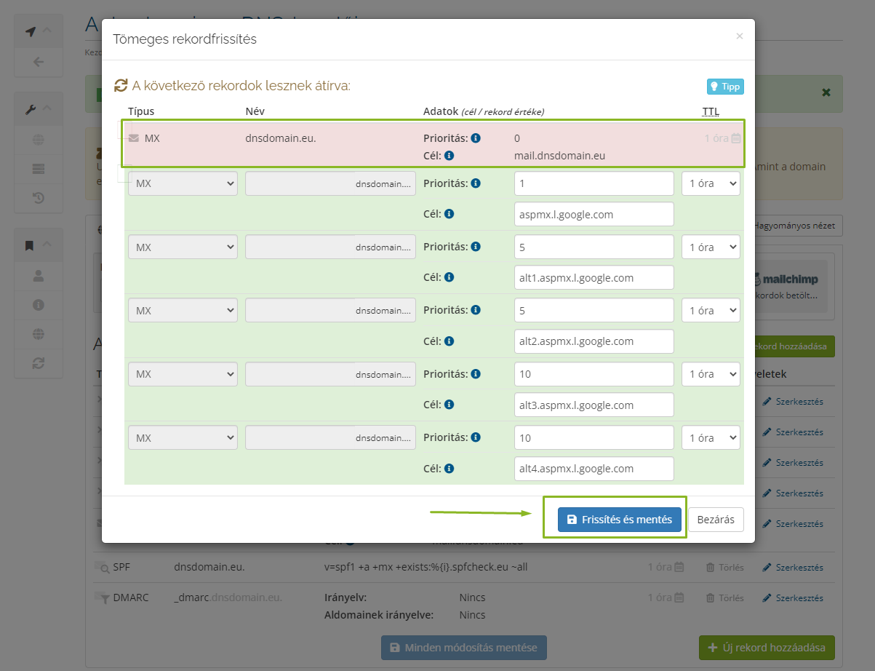Click Törlés in the DMARC row
The height and width of the screenshot is (671, 875).
pyautogui.click(x=725, y=598)
